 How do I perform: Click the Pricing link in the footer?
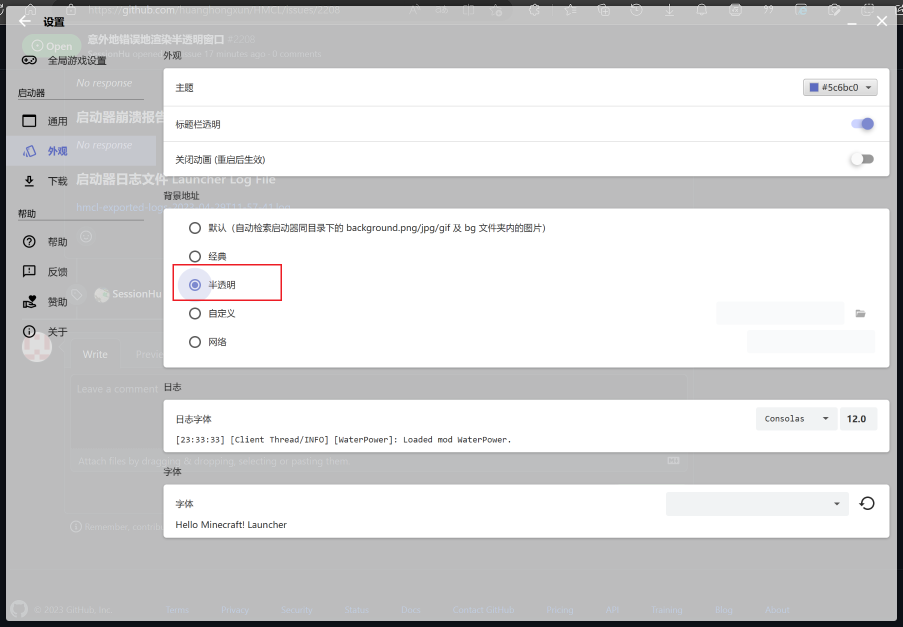(x=559, y=609)
